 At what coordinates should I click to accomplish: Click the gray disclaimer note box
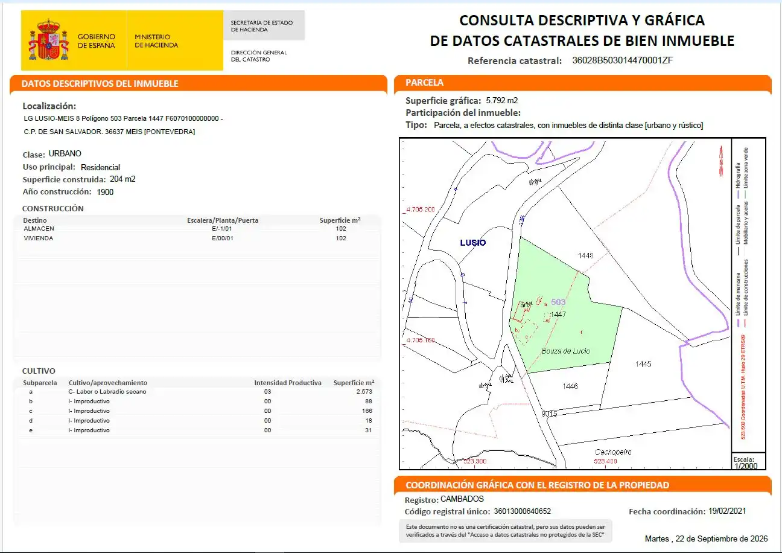click(x=506, y=531)
